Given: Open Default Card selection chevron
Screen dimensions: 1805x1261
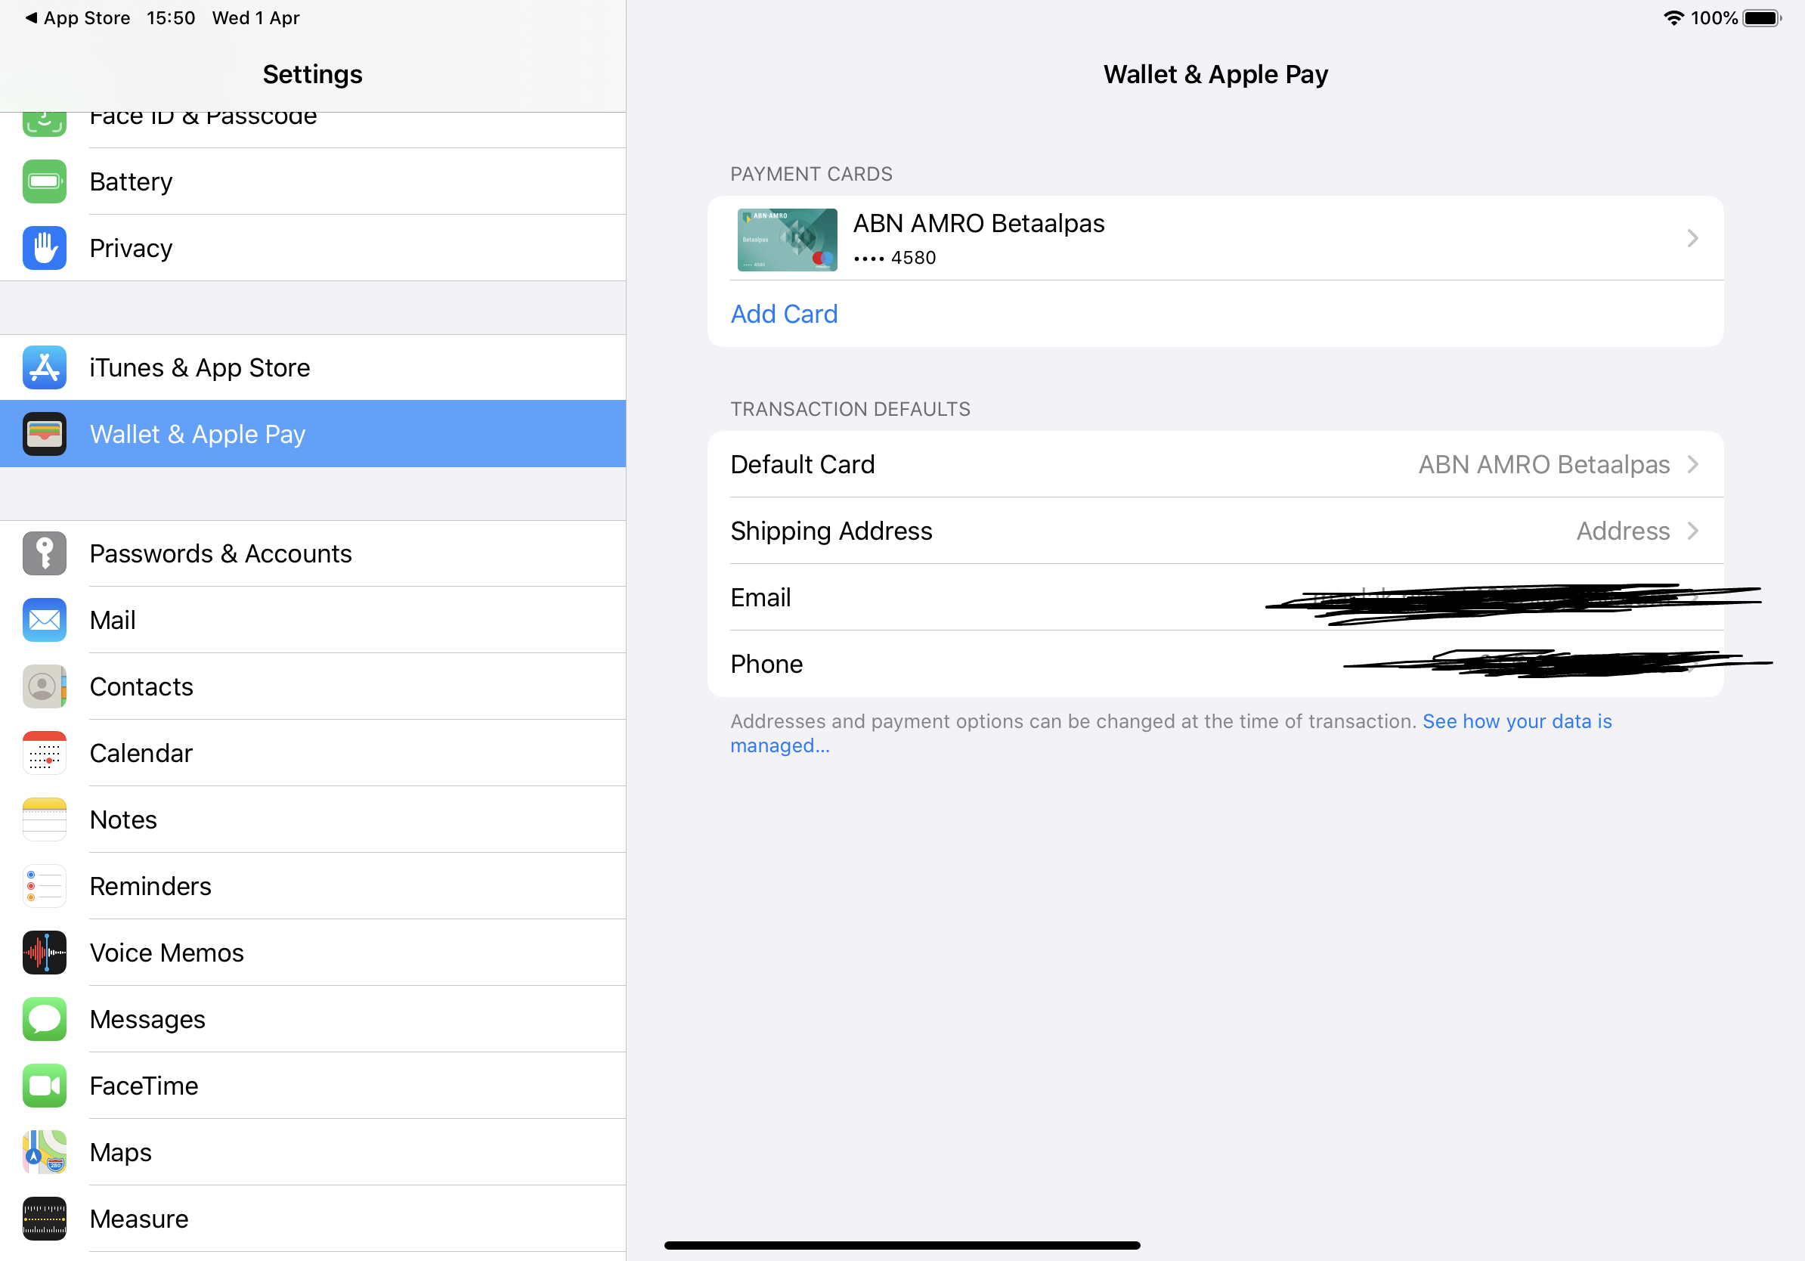Looking at the screenshot, I should click(1692, 465).
